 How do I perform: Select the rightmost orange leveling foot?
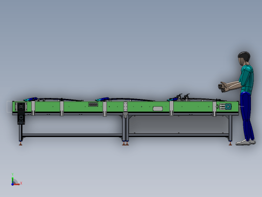(x=230, y=143)
